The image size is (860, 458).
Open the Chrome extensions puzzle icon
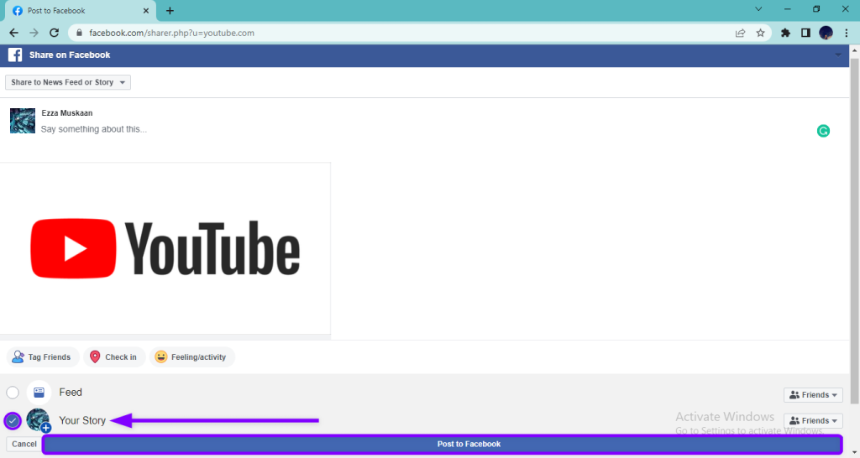785,34
